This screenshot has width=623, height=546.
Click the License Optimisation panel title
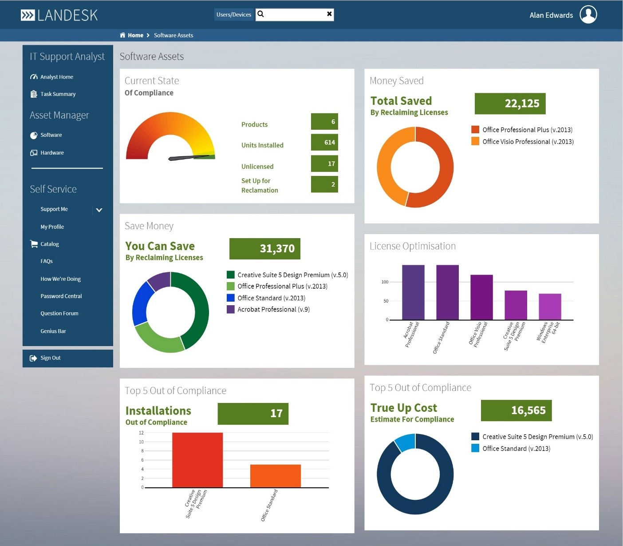point(413,246)
